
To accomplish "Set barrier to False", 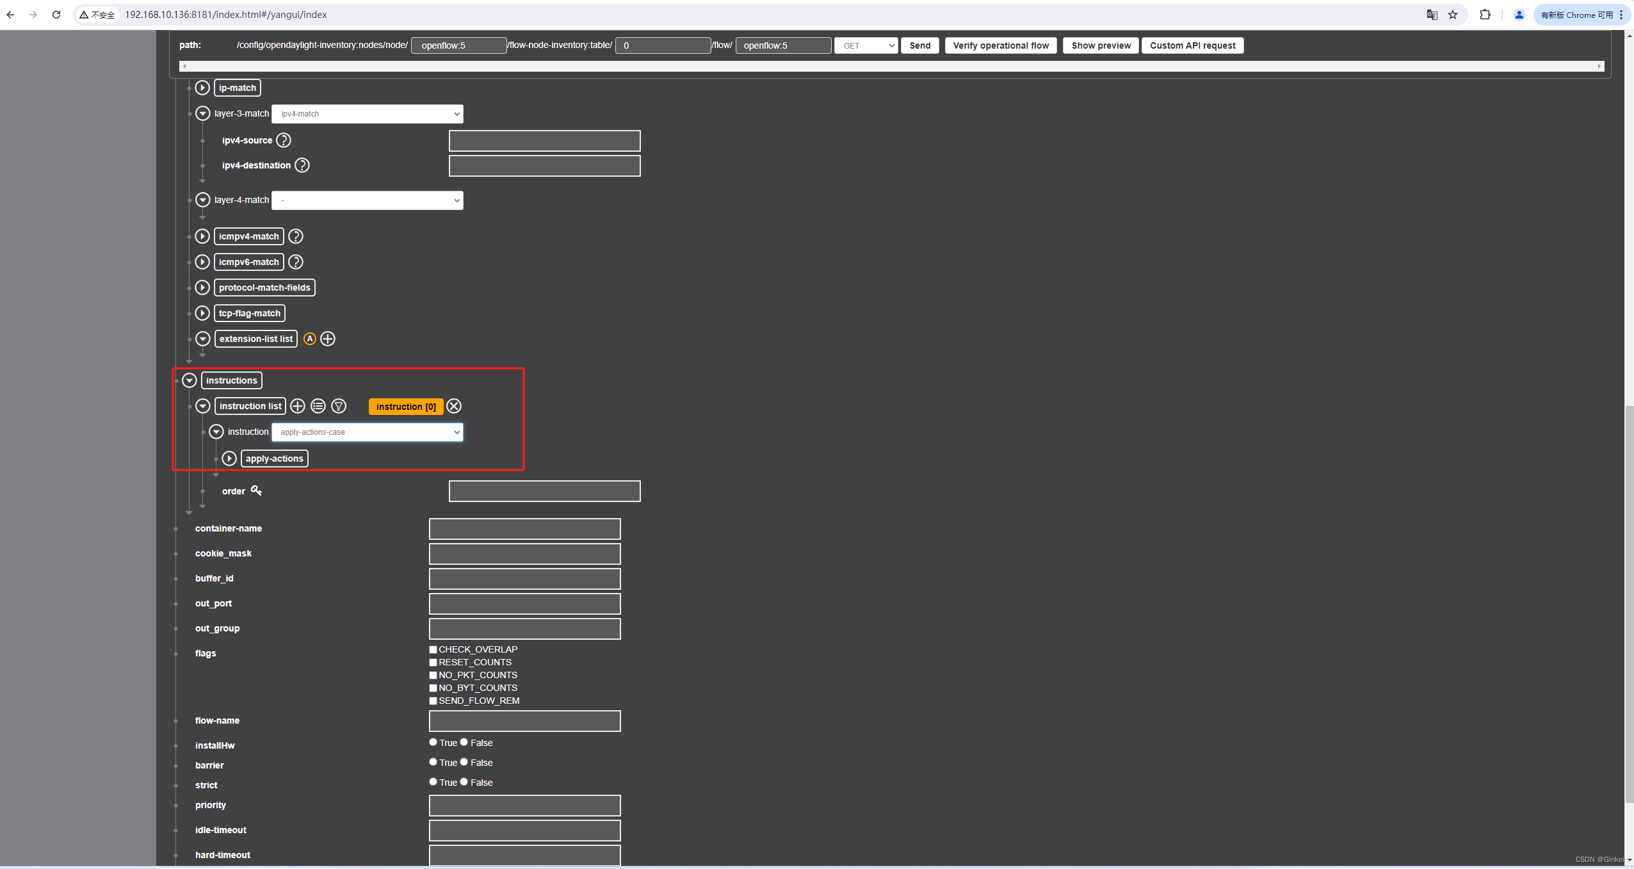I will [464, 762].
